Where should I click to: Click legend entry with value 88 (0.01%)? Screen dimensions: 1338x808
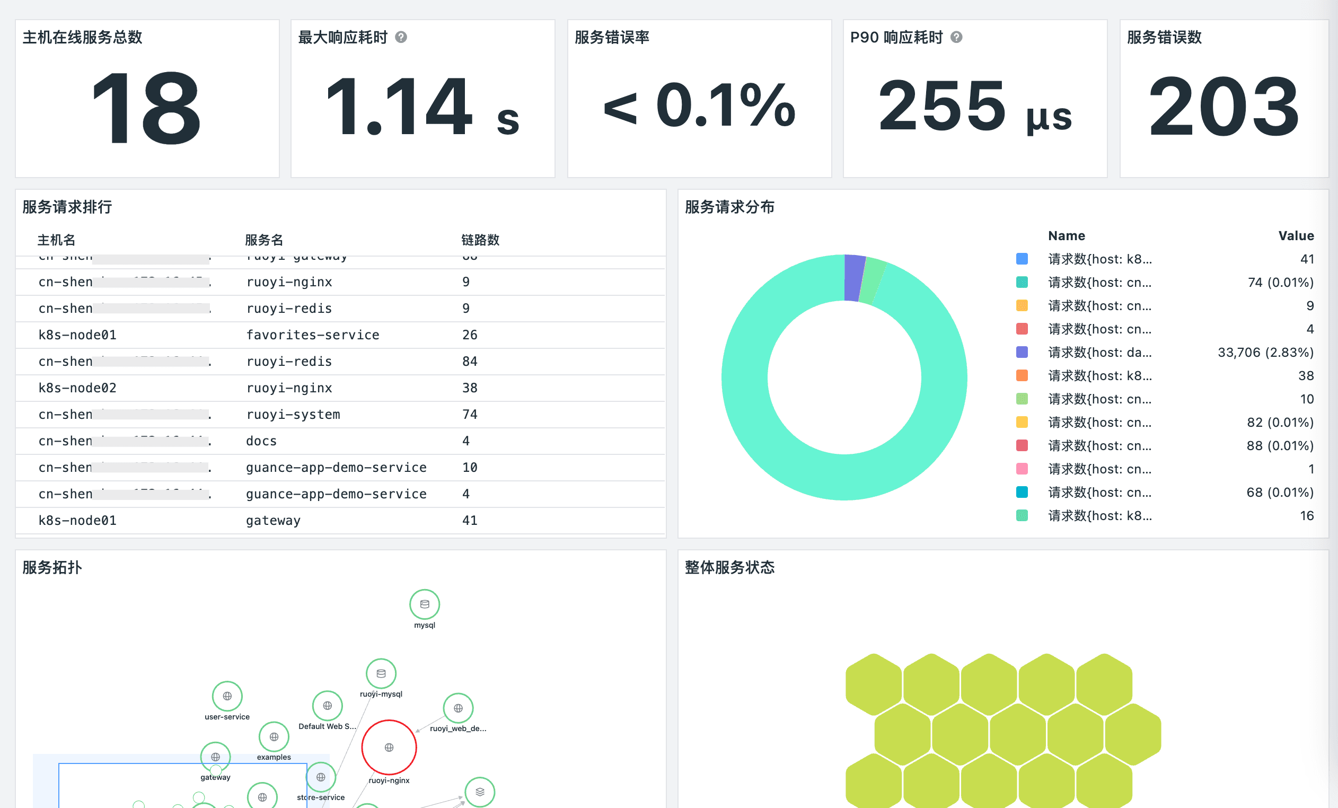pos(1099,445)
